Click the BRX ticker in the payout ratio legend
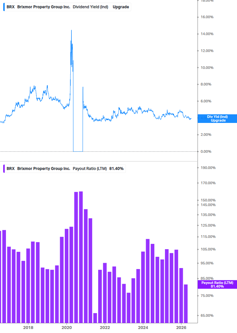This screenshot has height=333, width=237. (x=11, y=169)
